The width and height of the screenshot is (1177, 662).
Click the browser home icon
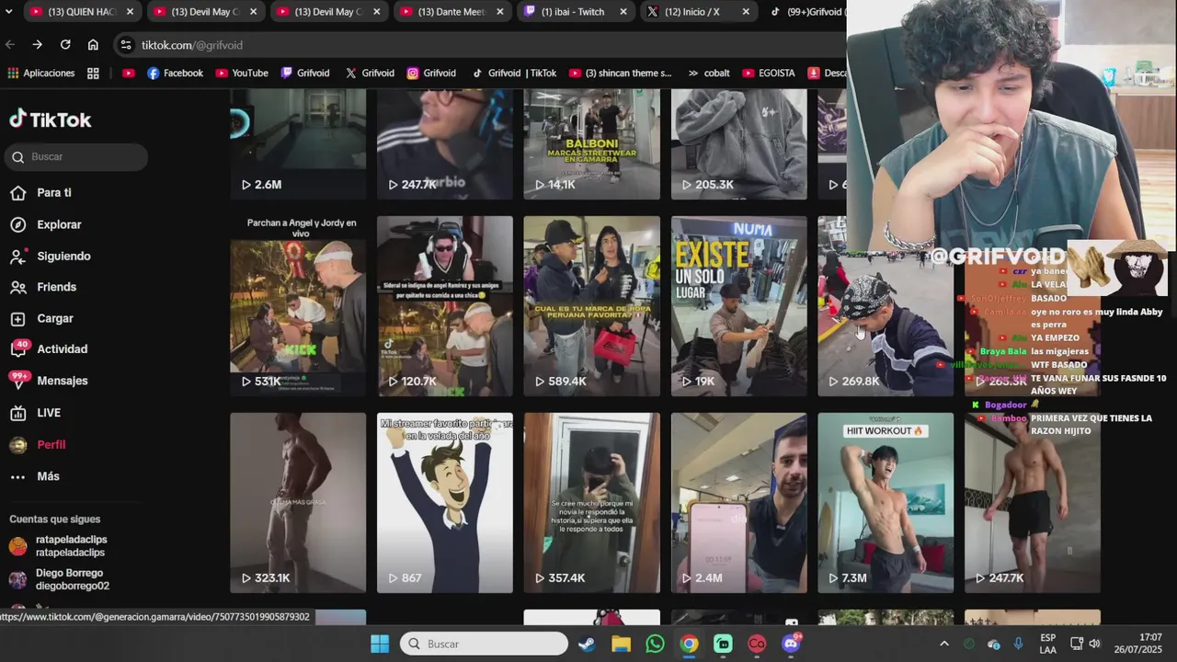tap(93, 44)
